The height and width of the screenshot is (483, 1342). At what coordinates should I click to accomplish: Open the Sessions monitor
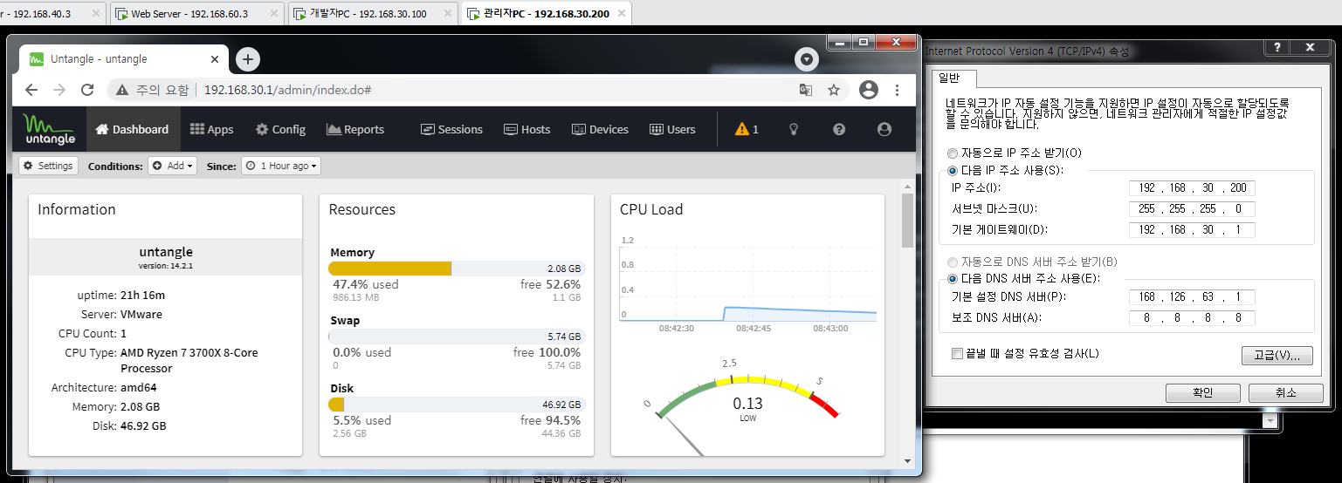click(451, 129)
